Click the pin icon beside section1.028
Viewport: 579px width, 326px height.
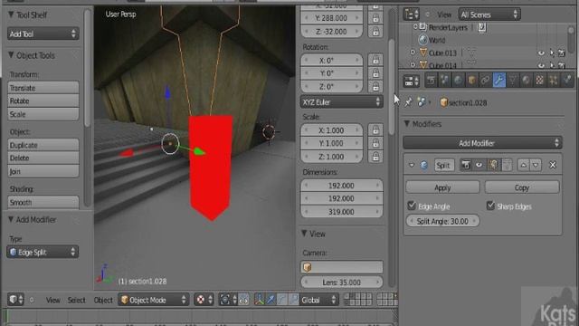click(x=408, y=102)
